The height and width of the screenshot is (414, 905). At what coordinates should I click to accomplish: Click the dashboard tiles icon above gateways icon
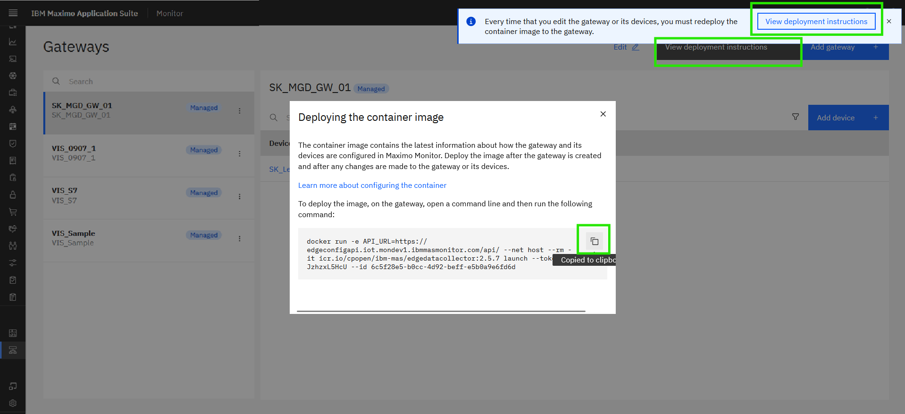tap(13, 333)
